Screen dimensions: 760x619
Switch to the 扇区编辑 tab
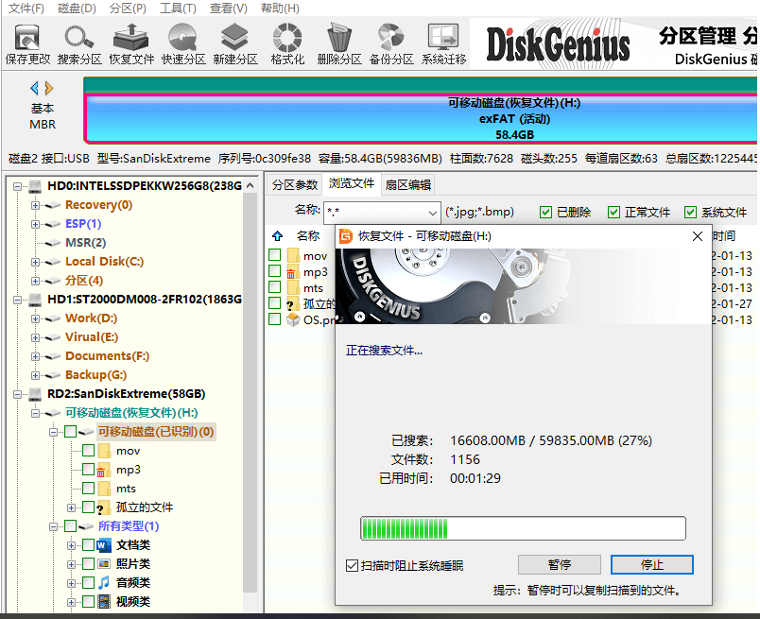point(407,185)
